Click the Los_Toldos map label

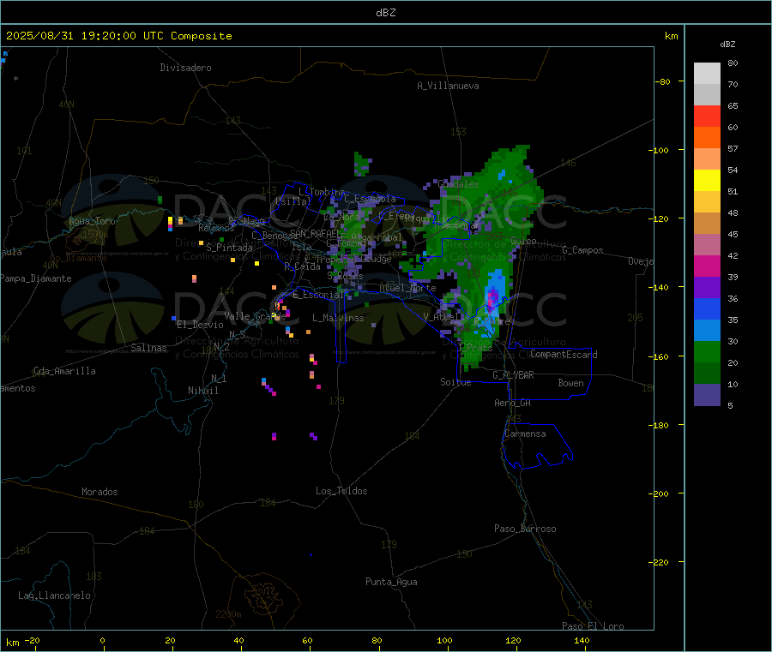tap(341, 491)
